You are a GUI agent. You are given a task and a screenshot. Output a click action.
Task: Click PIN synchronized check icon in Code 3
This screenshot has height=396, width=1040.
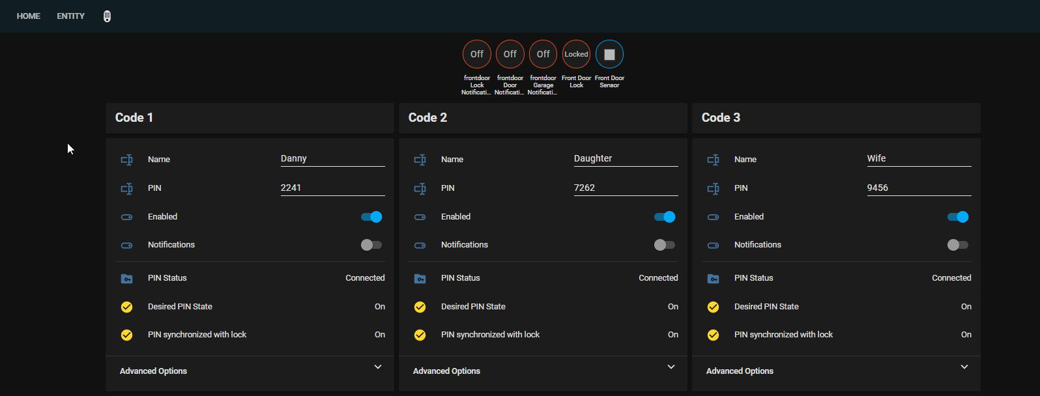[714, 335]
